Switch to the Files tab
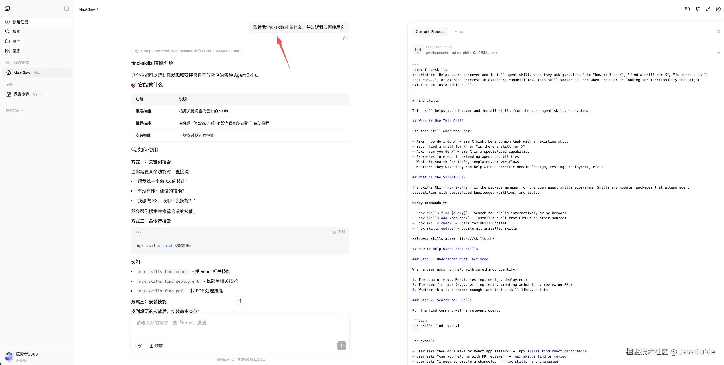The width and height of the screenshot is (724, 365). pyautogui.click(x=458, y=32)
